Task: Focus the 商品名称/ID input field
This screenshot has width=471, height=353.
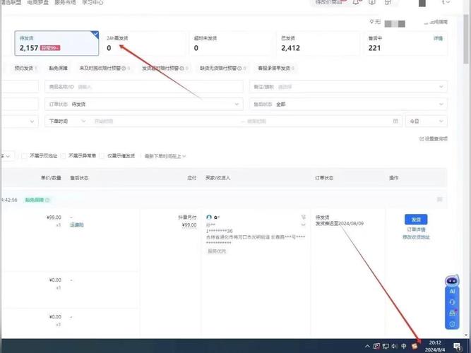Action: pyautogui.click(x=144, y=87)
